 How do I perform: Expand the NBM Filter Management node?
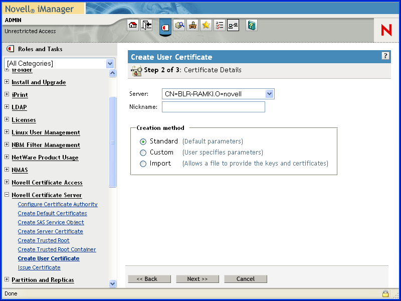[x=7, y=144]
